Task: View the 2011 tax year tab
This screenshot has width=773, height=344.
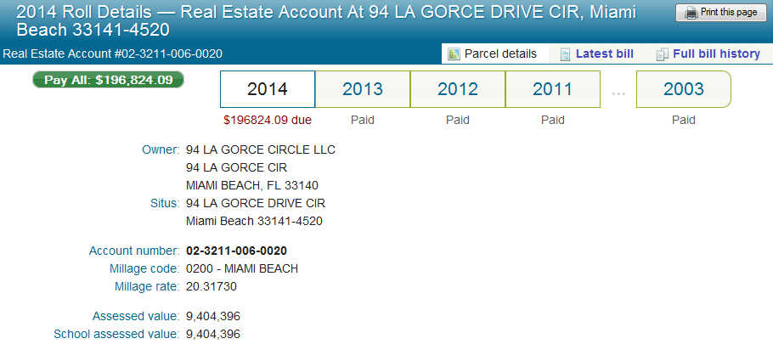Action: pyautogui.click(x=553, y=89)
